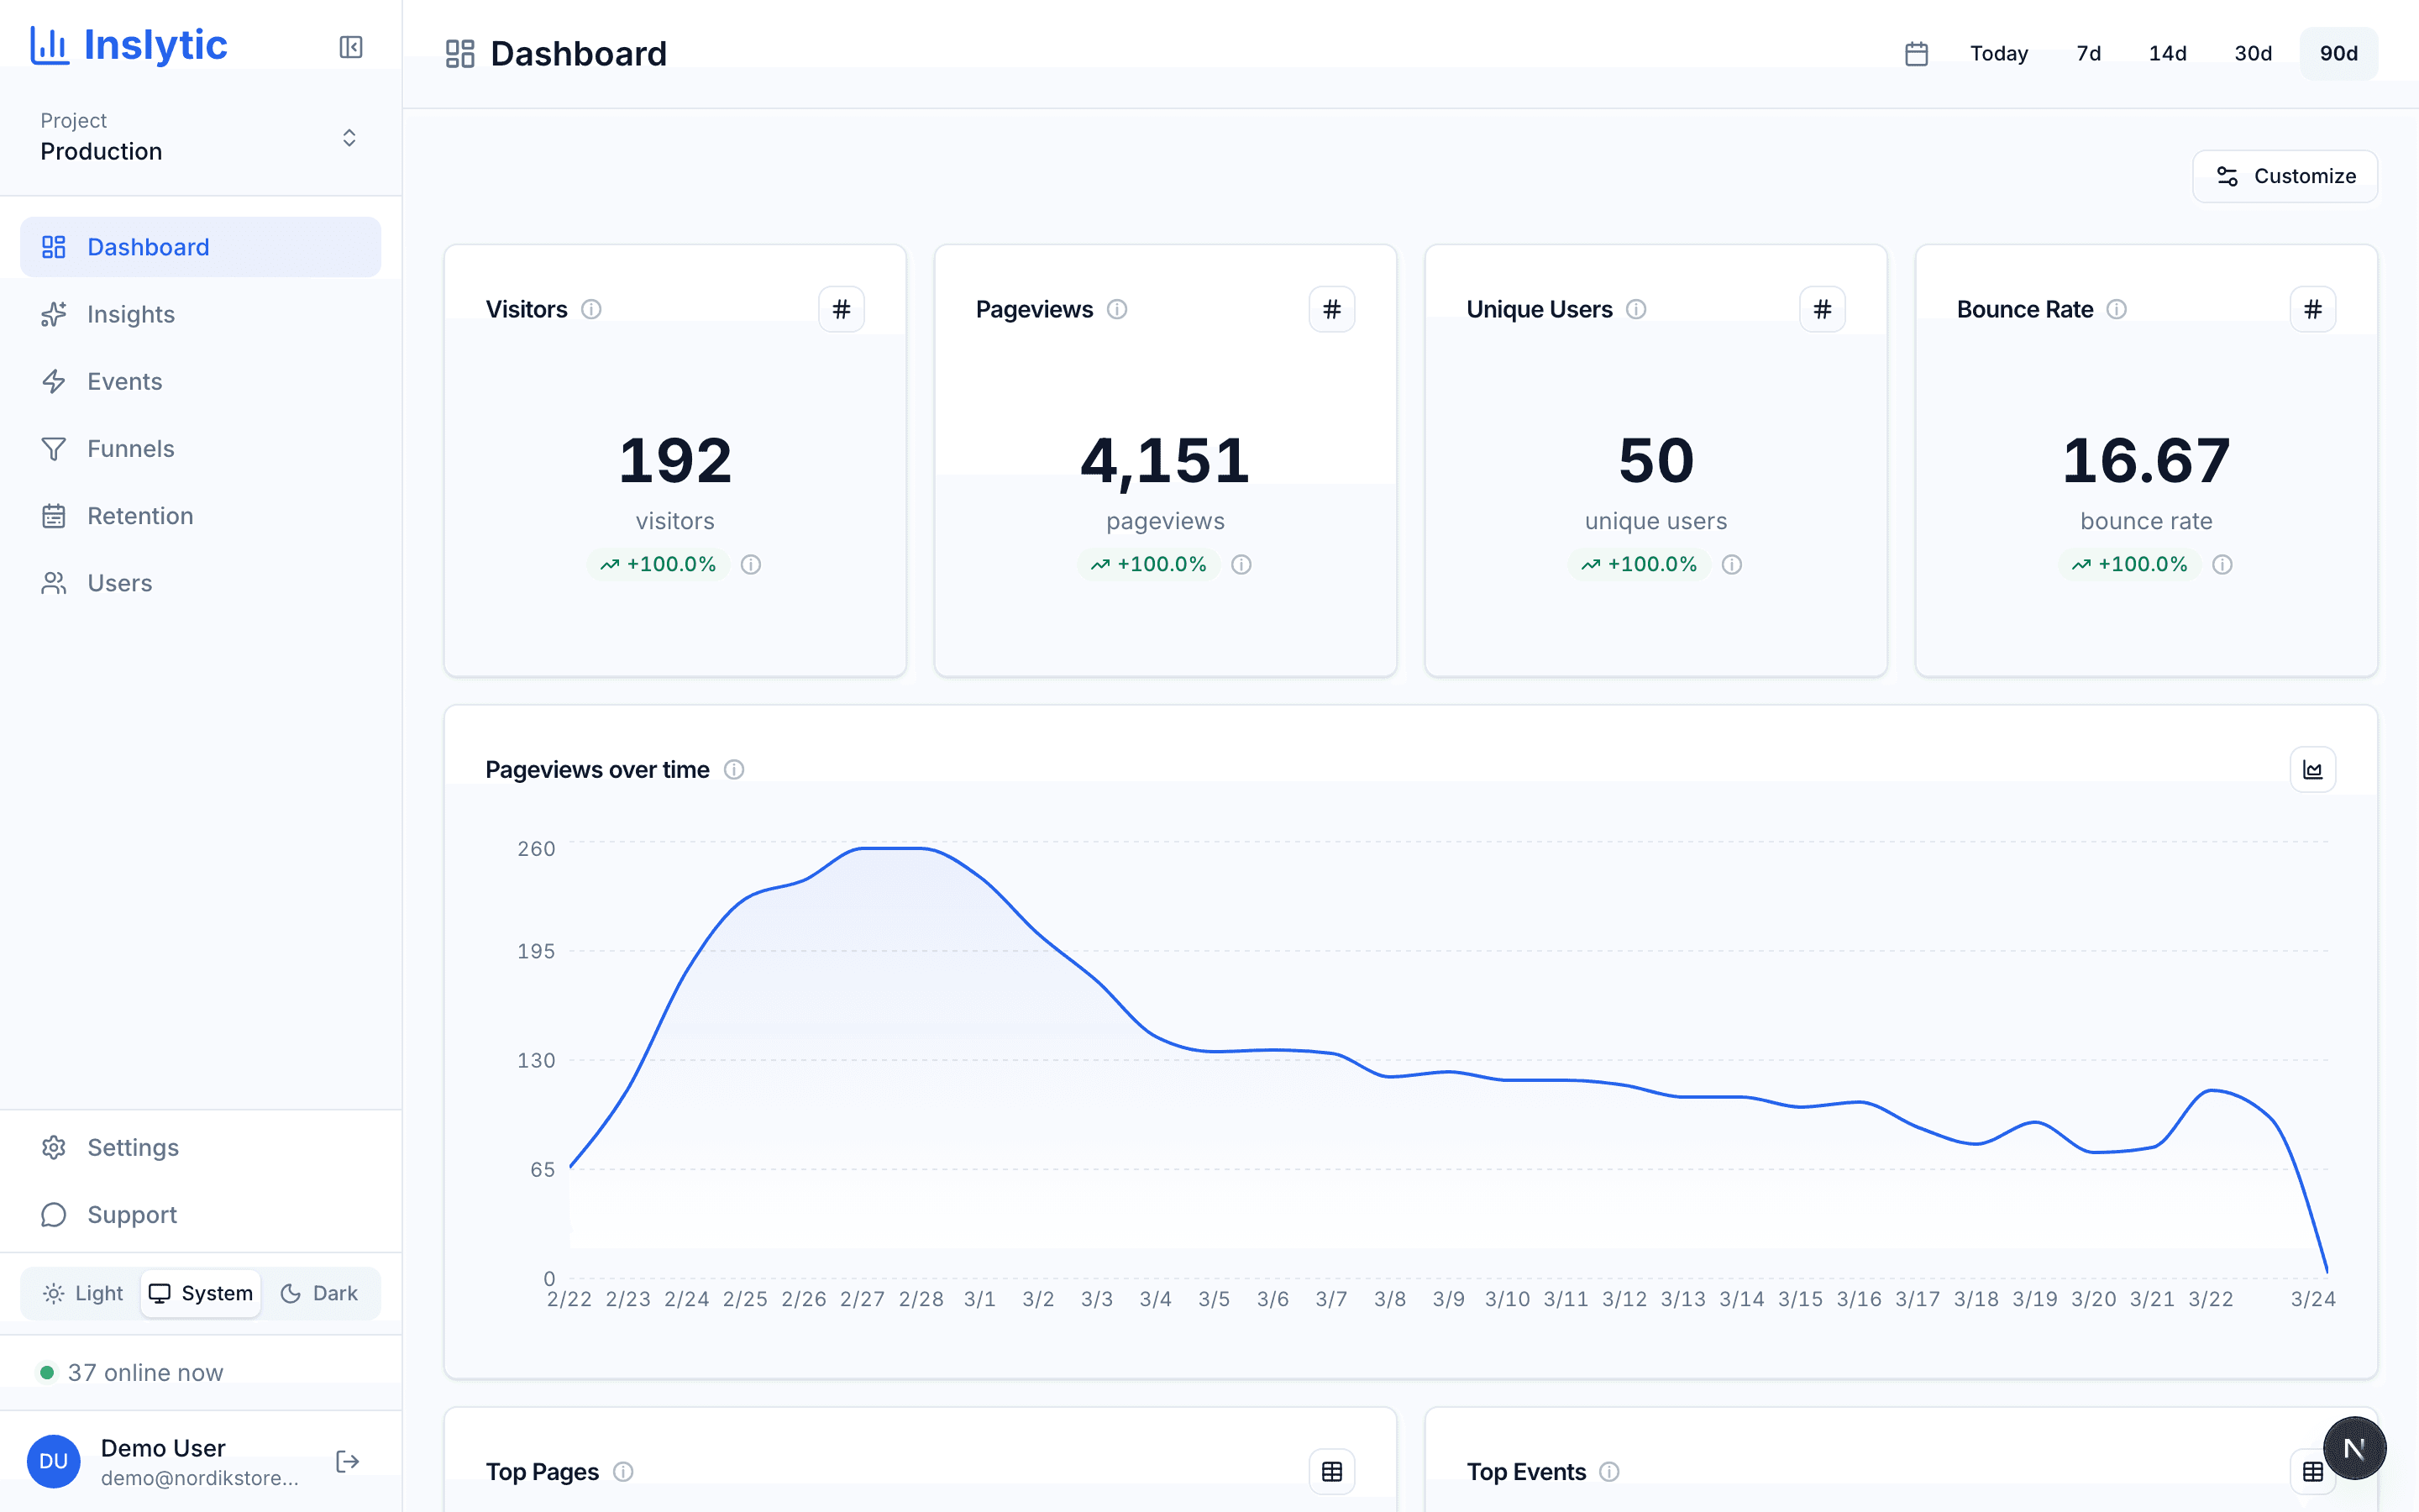Switch theme to Dark mode
2419x1512 pixels.
tap(319, 1292)
